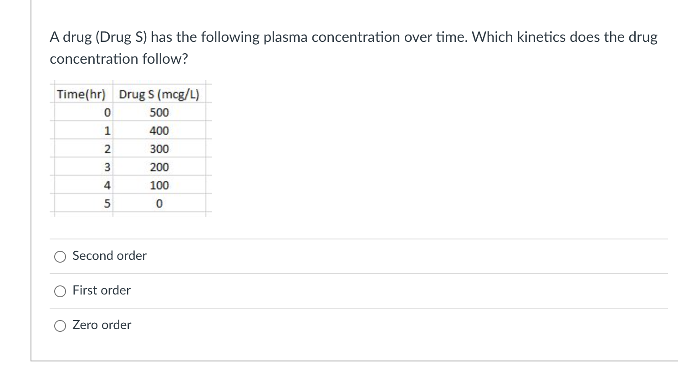
Task: Click the "Second order" answer label text
Action: pyautogui.click(x=109, y=256)
